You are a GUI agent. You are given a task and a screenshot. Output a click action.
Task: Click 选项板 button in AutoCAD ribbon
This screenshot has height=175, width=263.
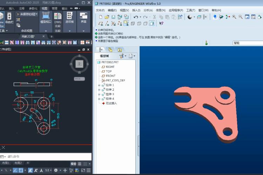[70, 17]
